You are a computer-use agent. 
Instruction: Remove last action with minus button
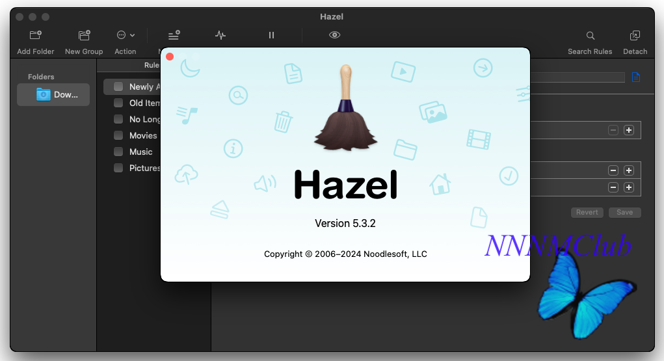pyautogui.click(x=613, y=187)
